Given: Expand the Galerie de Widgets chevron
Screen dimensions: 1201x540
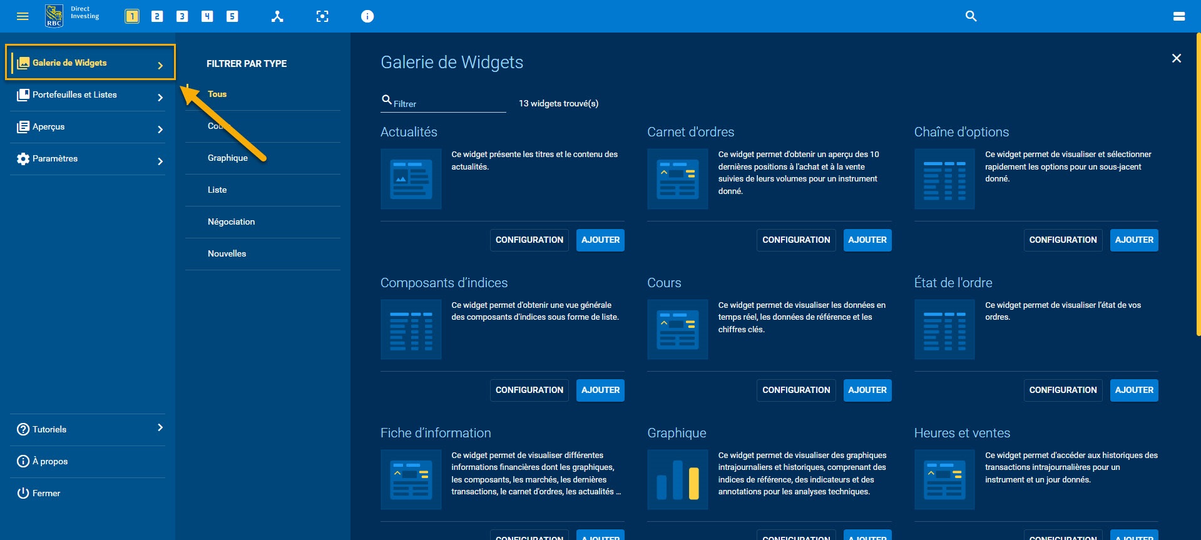Looking at the screenshot, I should [160, 66].
